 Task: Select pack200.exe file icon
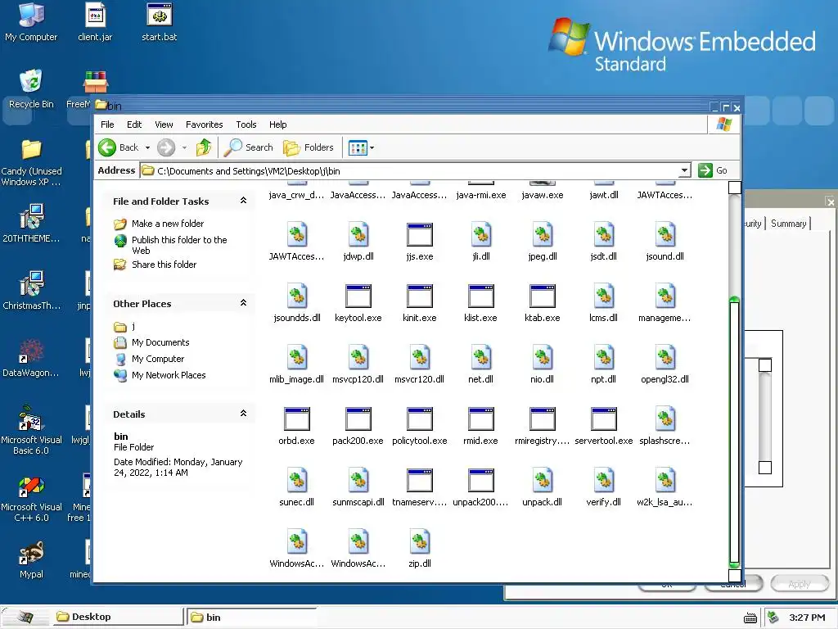tap(358, 419)
